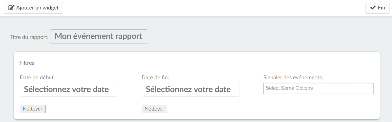
Task: Expand the Select Some Options multi-select
Action: (318, 88)
